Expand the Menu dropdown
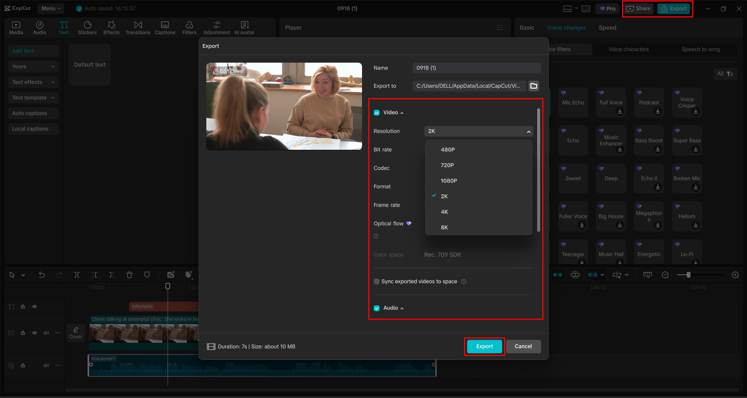The height and width of the screenshot is (398, 747). point(51,8)
